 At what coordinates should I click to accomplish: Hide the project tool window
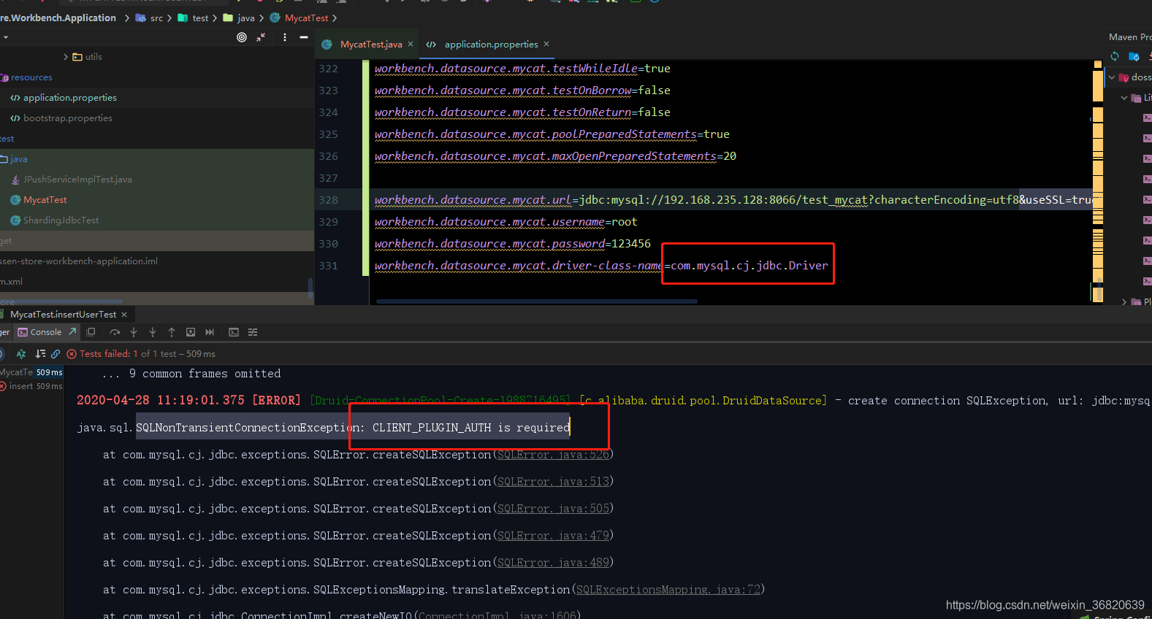point(304,37)
